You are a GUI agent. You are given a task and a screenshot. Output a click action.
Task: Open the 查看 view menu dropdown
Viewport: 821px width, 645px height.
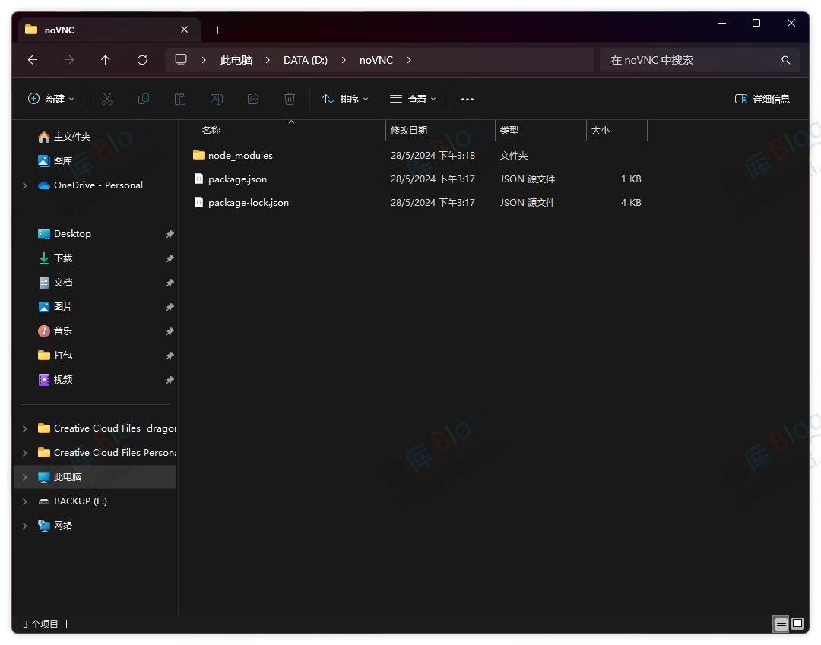(412, 99)
